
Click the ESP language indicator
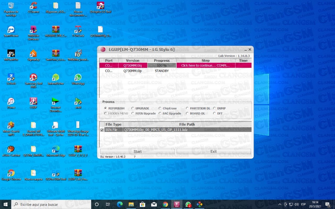point(303,204)
